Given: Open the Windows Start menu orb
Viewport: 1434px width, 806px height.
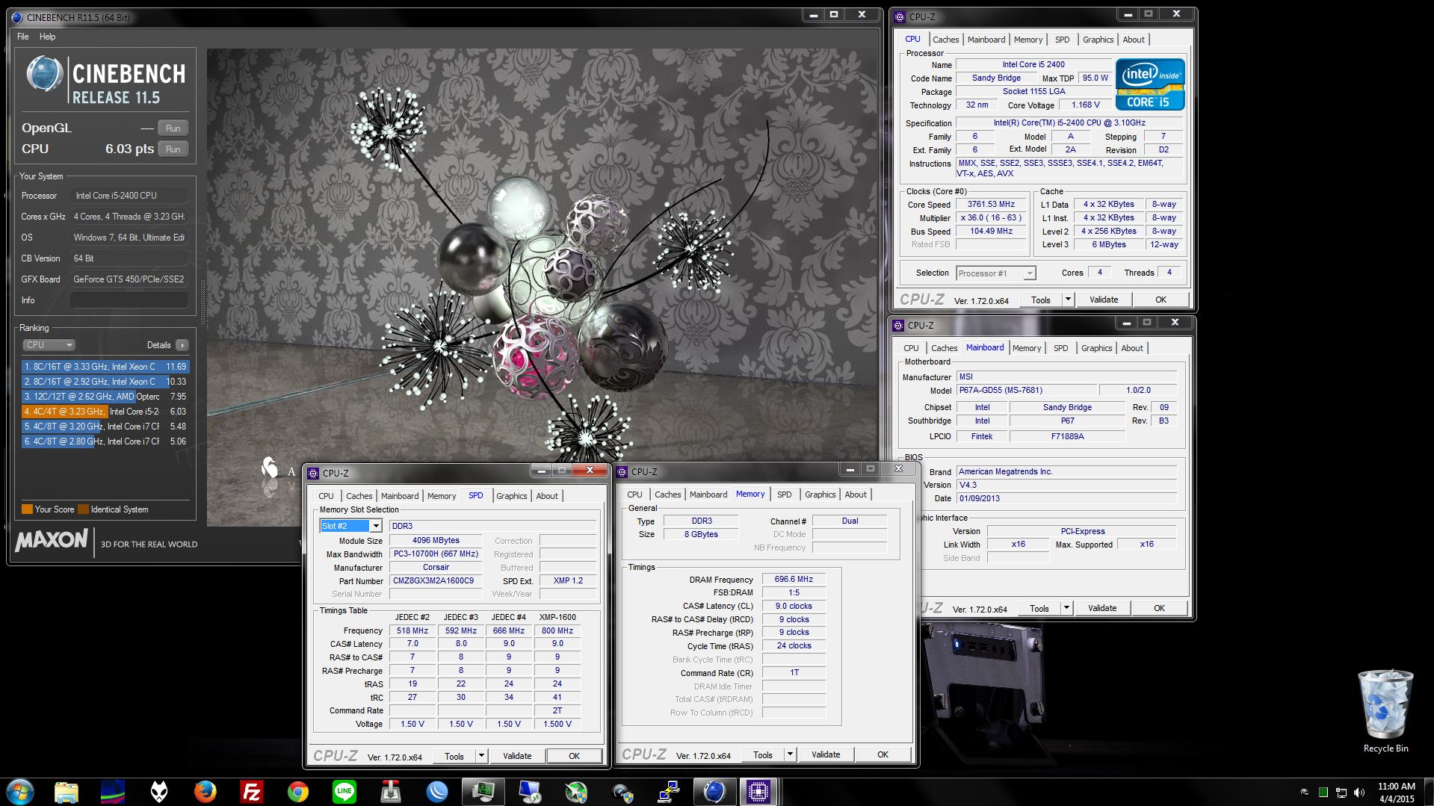Looking at the screenshot, I should click(x=20, y=791).
